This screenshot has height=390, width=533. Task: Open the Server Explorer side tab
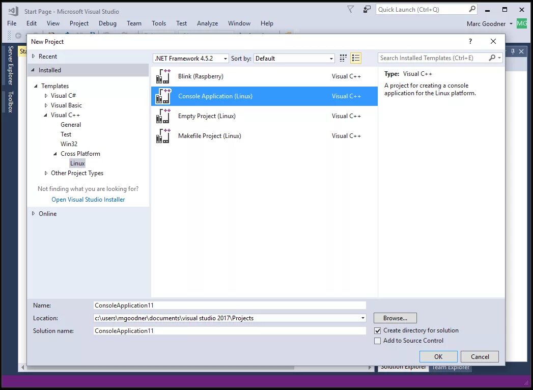pos(11,65)
